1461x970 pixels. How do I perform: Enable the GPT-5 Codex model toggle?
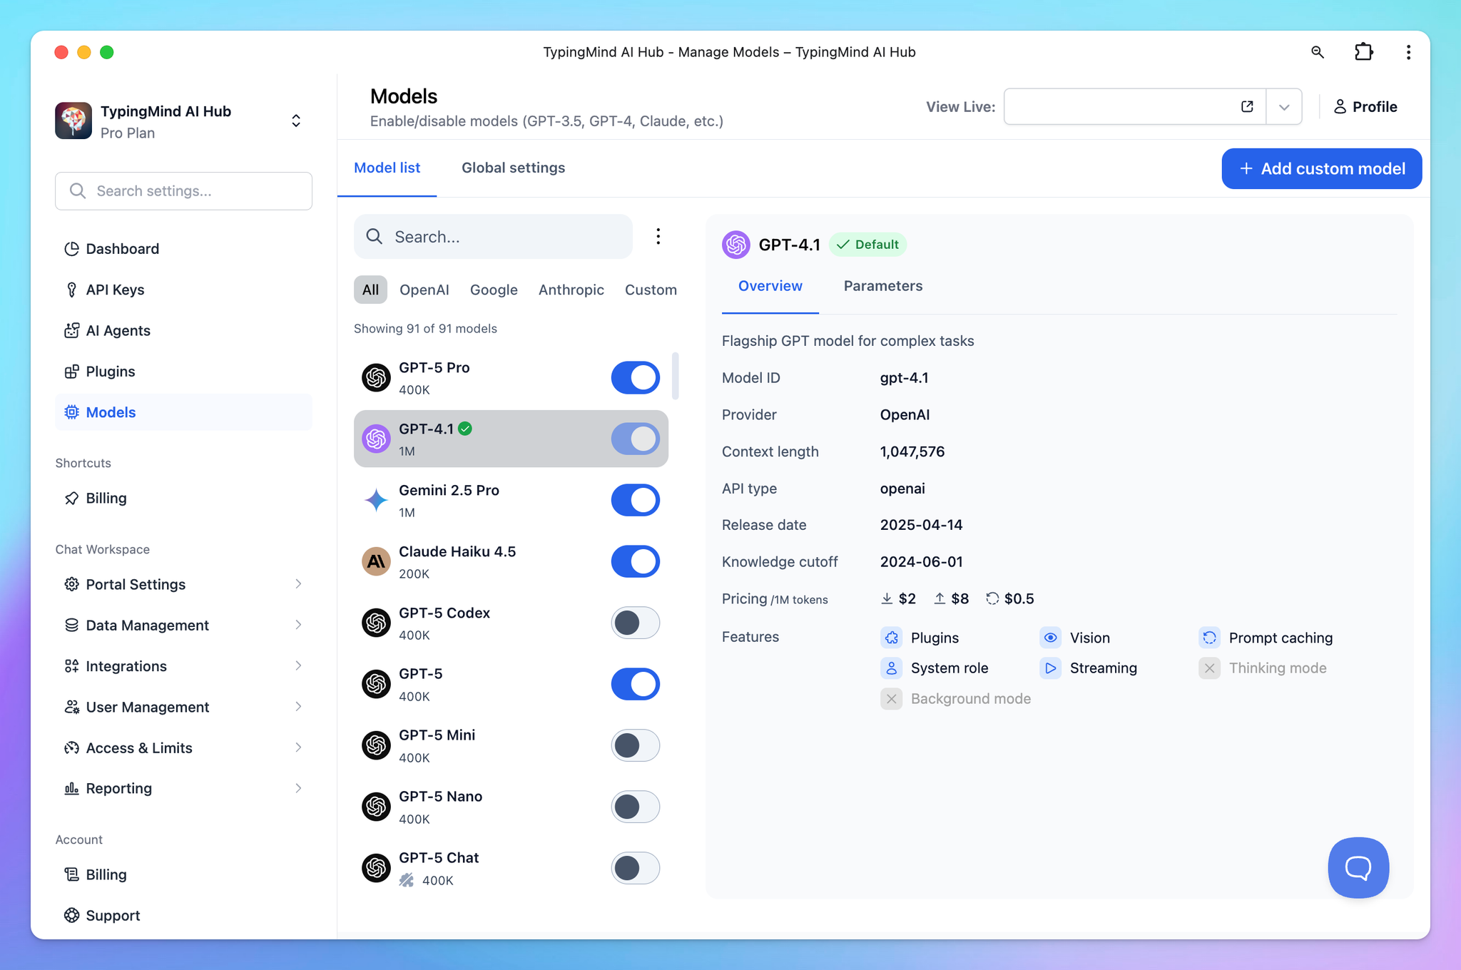pyautogui.click(x=635, y=623)
